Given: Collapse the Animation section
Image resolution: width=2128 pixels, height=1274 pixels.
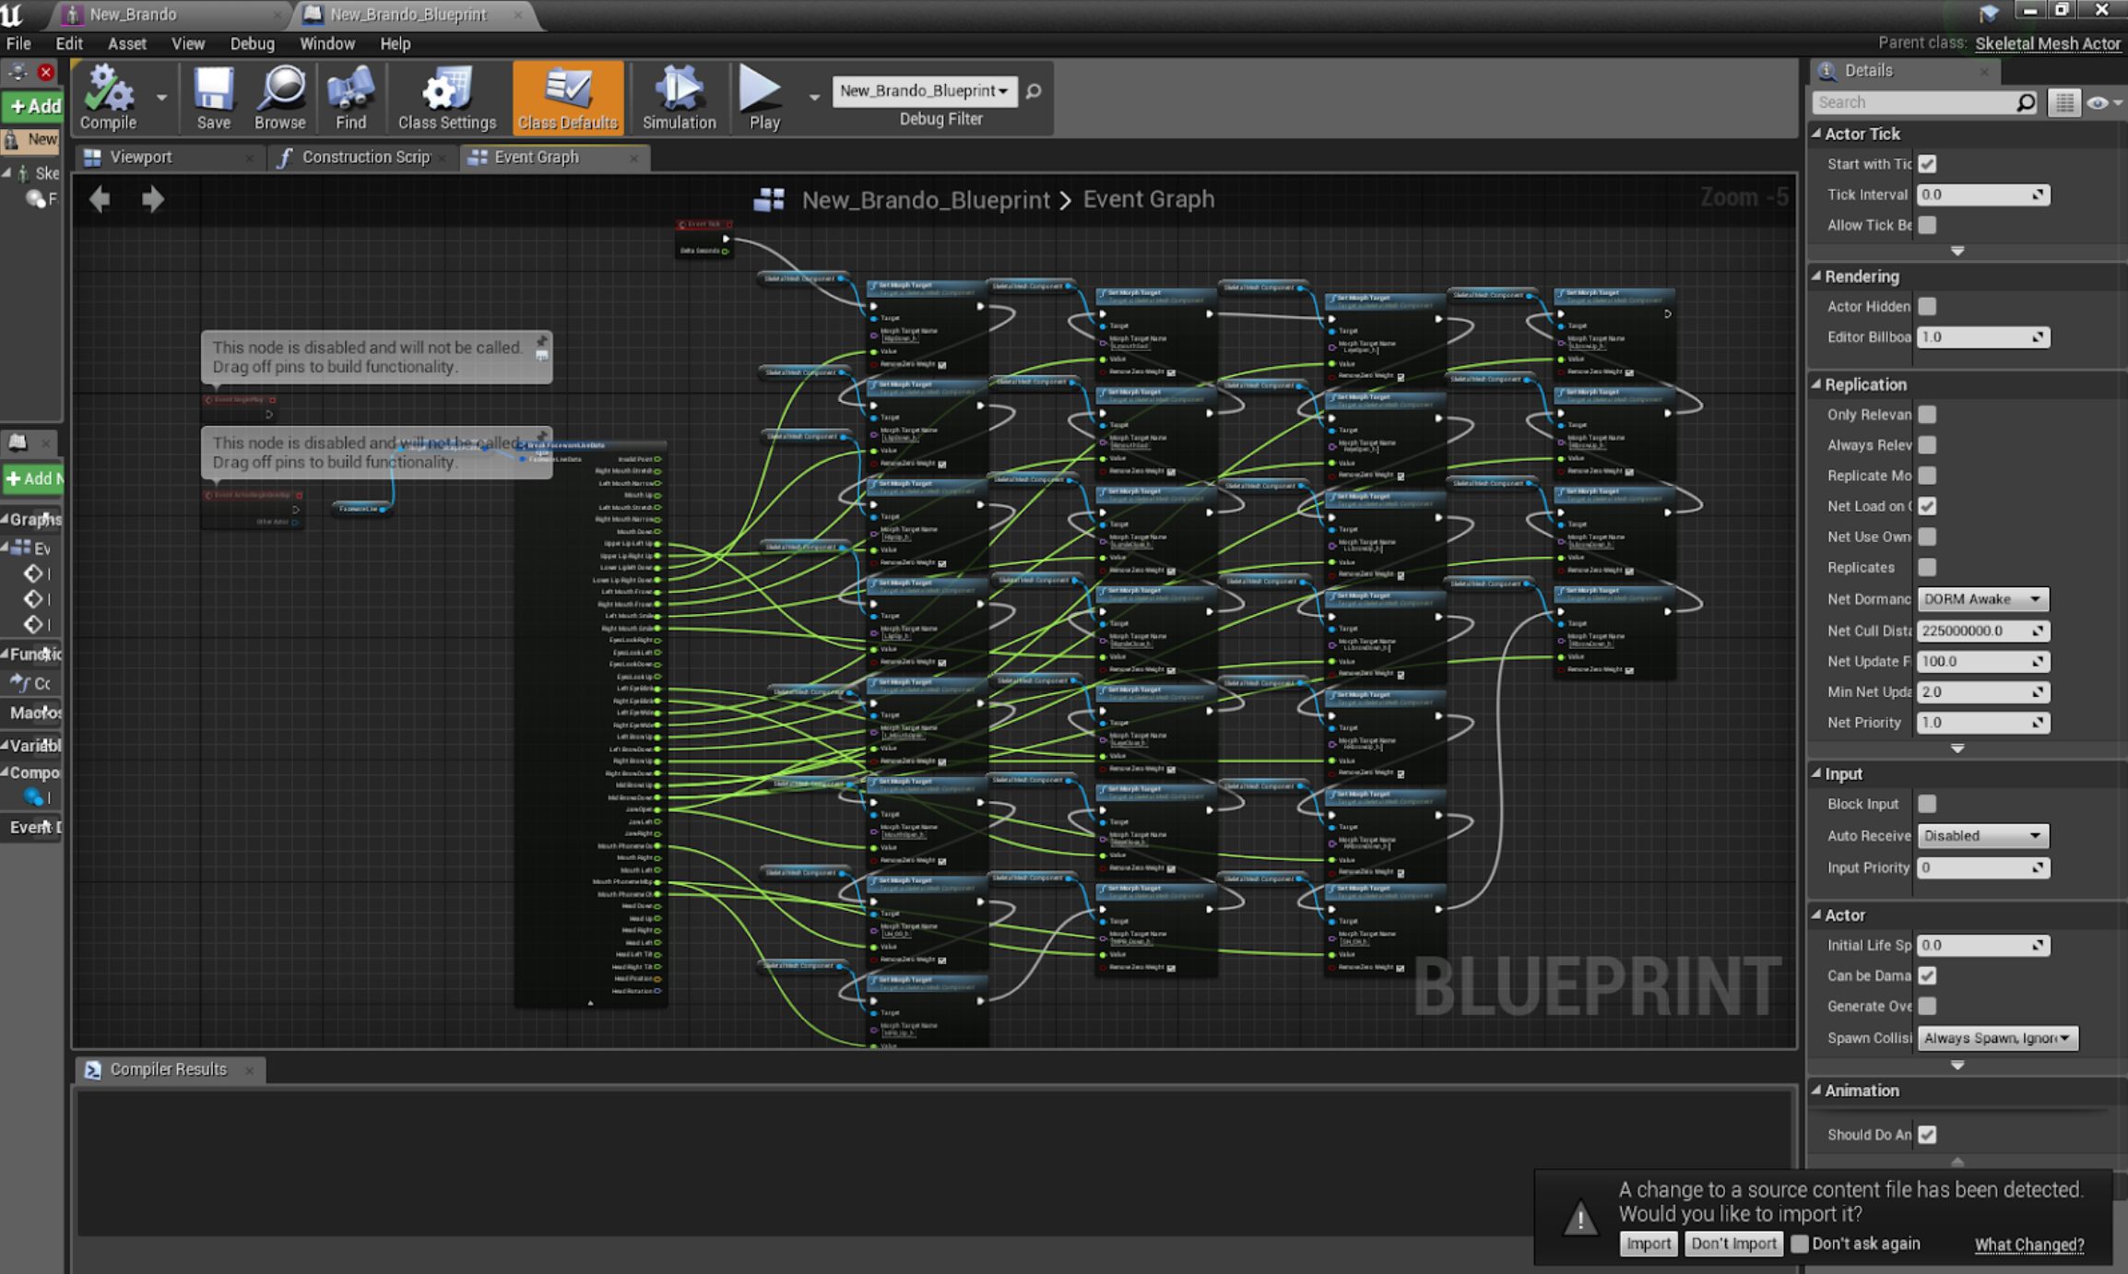Looking at the screenshot, I should pyautogui.click(x=1817, y=1091).
